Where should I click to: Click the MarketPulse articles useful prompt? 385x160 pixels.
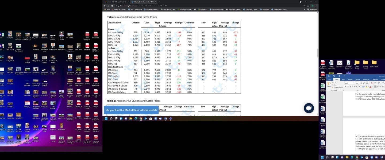[x=131, y=110]
